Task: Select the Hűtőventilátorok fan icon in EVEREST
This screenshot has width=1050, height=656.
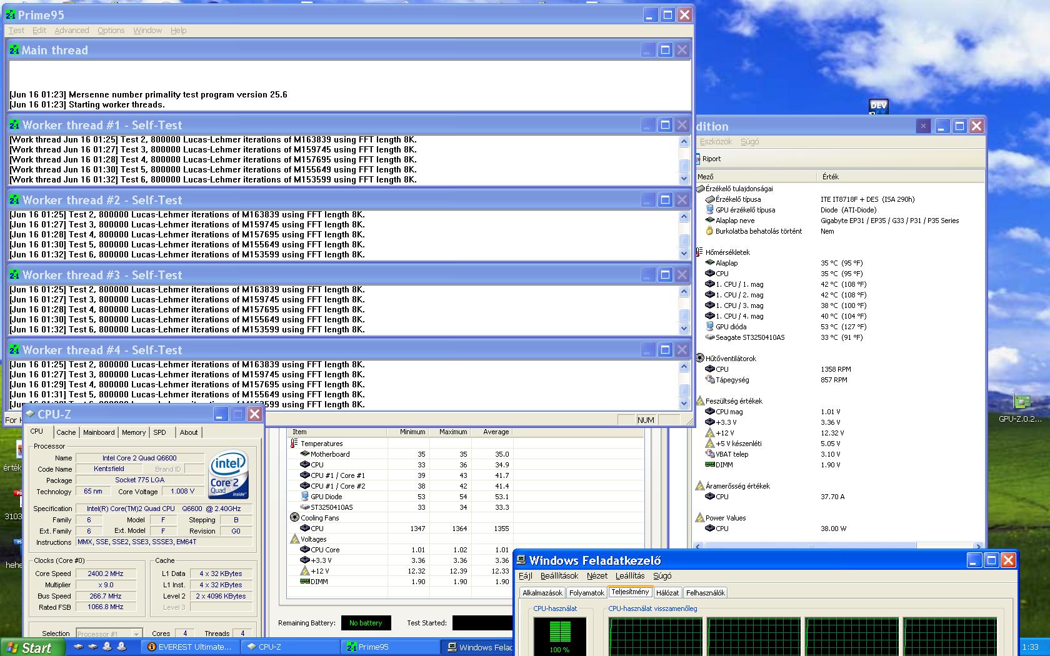Action: click(700, 359)
